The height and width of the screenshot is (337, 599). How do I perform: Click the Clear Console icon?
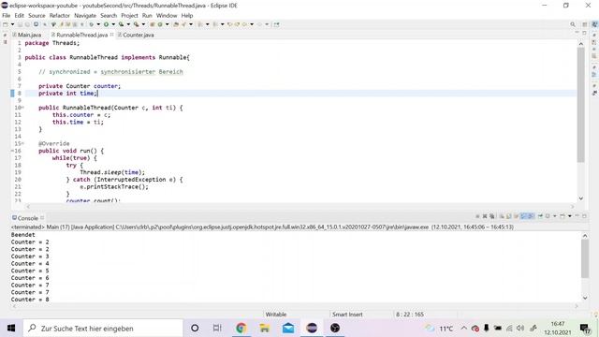502,216
